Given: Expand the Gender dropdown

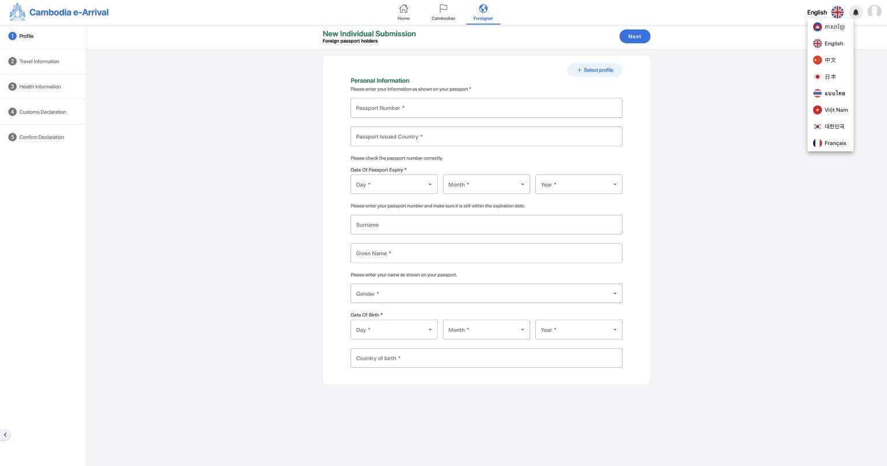Looking at the screenshot, I should point(486,293).
